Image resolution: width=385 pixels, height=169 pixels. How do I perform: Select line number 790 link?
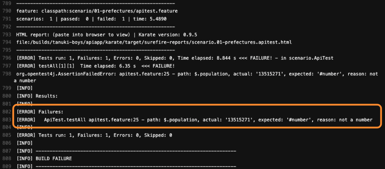point(6,11)
